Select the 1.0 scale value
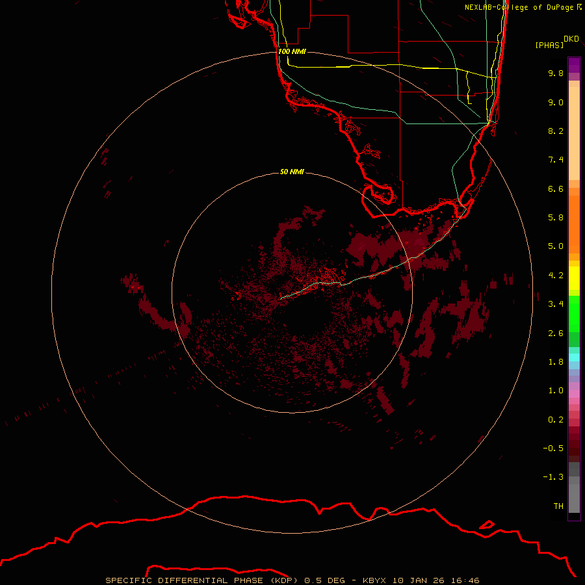585x585 pixels. tap(556, 391)
